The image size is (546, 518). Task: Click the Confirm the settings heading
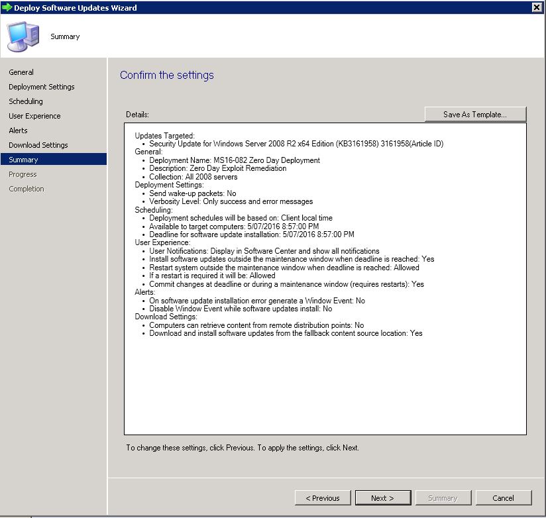click(x=167, y=76)
